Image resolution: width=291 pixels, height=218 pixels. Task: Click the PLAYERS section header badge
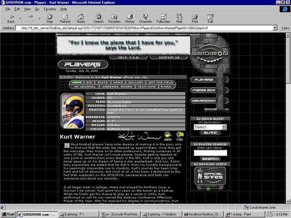click(83, 64)
